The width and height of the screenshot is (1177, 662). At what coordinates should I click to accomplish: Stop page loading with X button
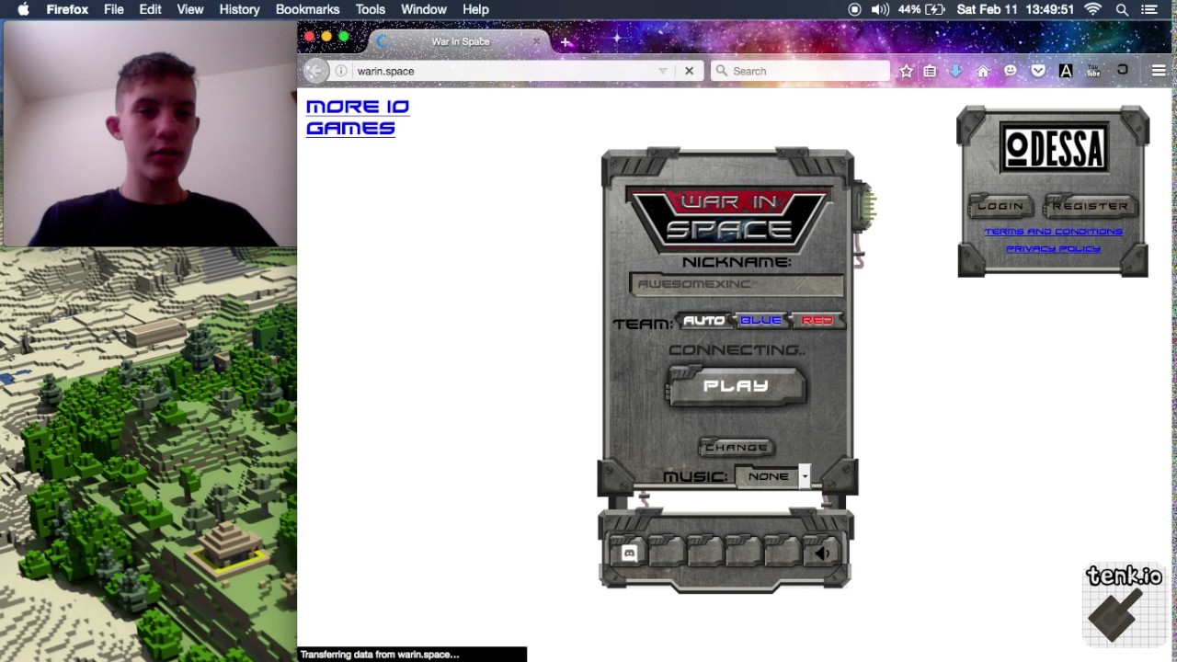(689, 71)
